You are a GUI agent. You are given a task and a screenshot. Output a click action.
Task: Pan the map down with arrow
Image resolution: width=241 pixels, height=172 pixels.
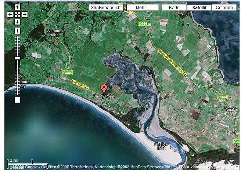(17, 22)
